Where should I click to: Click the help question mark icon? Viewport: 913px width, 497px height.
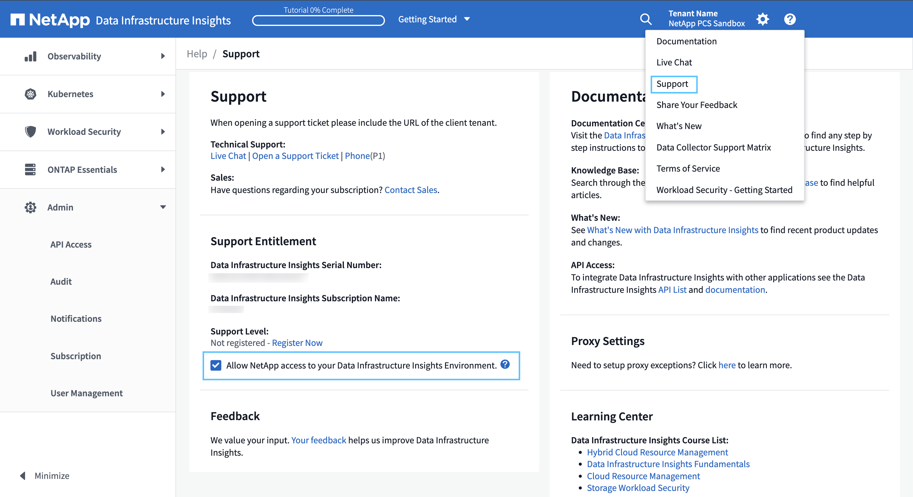point(790,19)
